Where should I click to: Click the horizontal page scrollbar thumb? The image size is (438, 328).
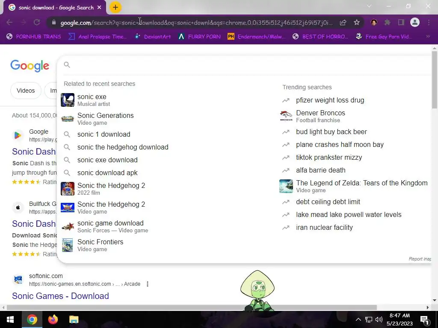click(192, 307)
